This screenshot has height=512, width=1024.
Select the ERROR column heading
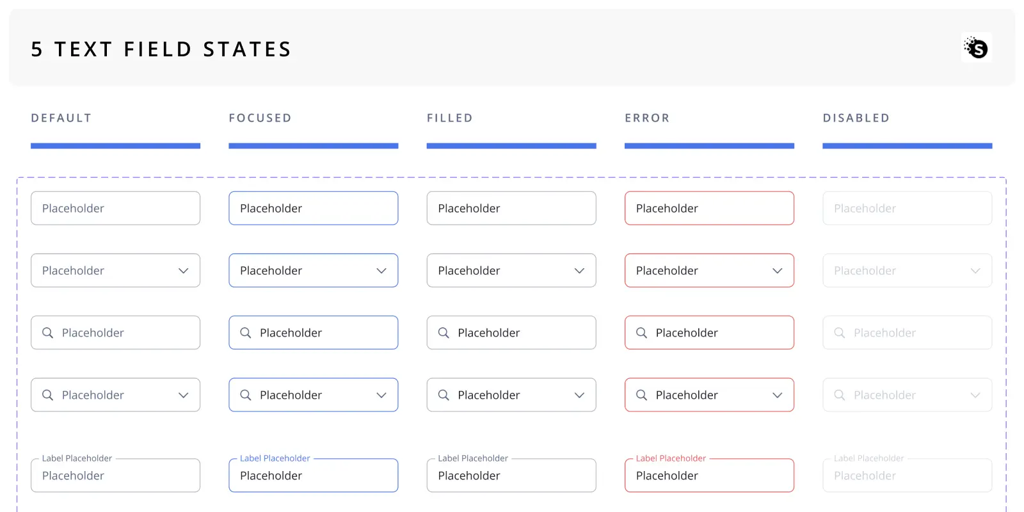647,118
